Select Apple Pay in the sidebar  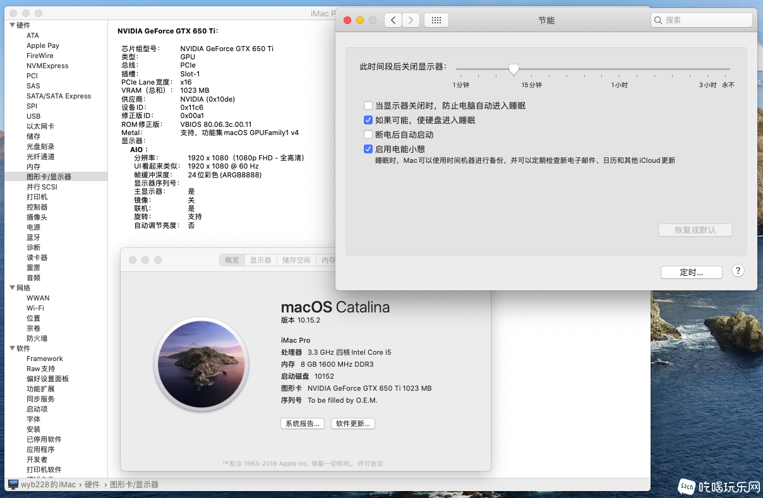(43, 45)
